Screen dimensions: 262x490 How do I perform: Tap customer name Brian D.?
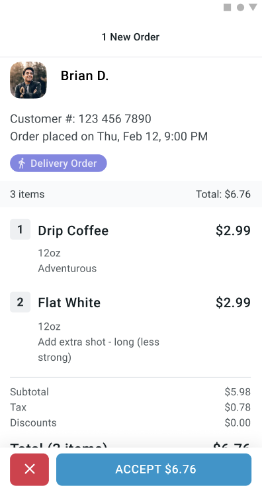[x=85, y=75]
